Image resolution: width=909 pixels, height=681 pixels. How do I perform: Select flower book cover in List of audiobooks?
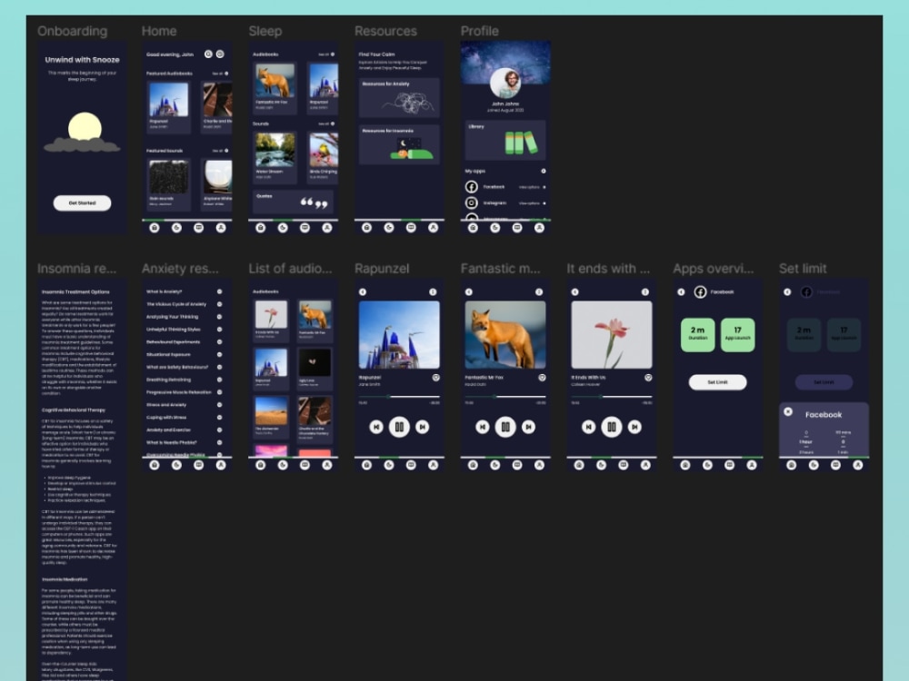[271, 315]
